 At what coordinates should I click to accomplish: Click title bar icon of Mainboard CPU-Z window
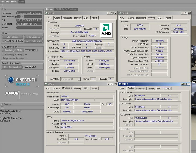click(47, 84)
